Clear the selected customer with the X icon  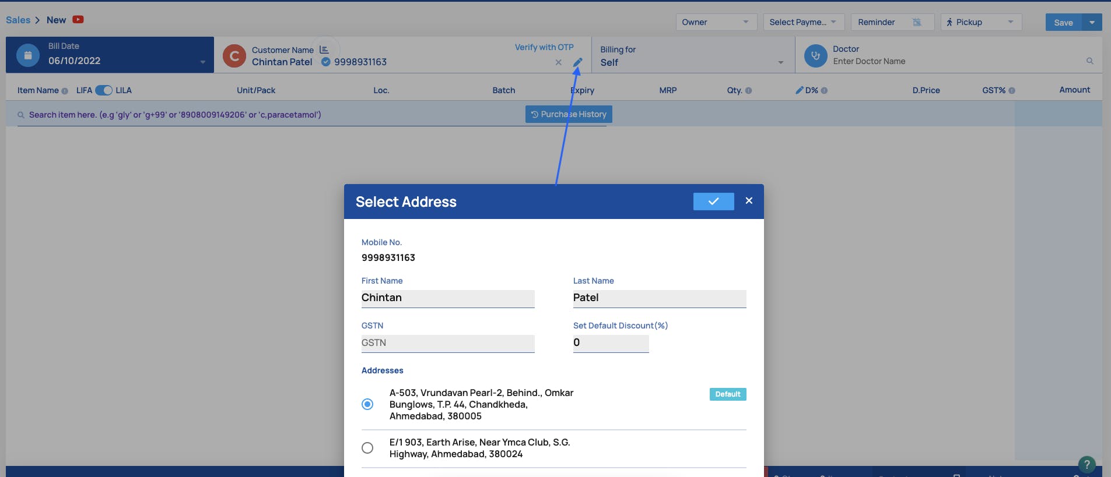tap(559, 62)
